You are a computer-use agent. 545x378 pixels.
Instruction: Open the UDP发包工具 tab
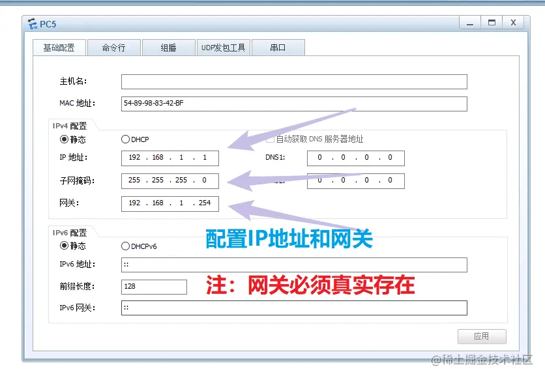(224, 48)
